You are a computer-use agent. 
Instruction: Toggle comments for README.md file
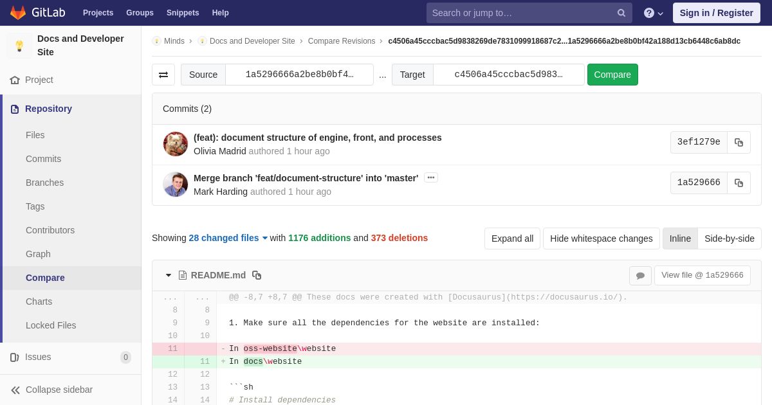(x=640, y=275)
